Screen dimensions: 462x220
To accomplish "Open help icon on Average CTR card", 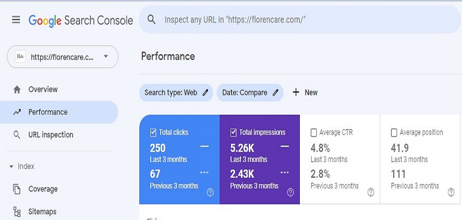I will pyautogui.click(x=371, y=192).
